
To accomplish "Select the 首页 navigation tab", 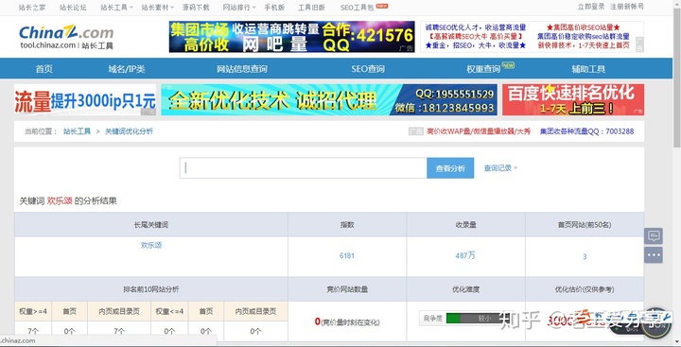I will click(x=44, y=69).
